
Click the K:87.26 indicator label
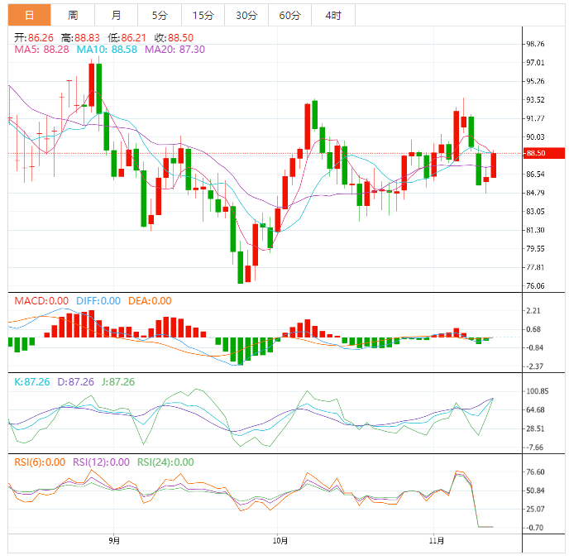[x=32, y=382]
